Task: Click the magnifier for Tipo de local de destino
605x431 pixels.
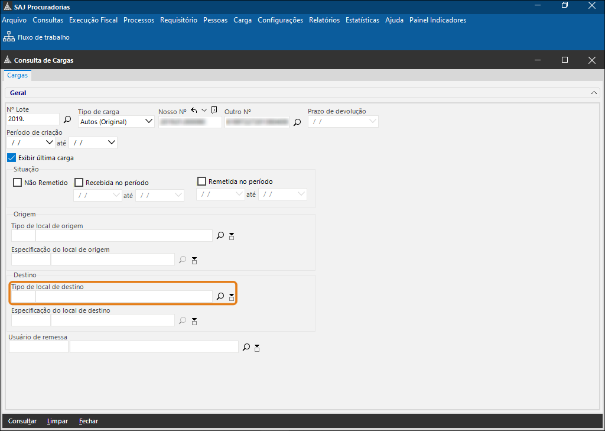Action: [x=220, y=297]
